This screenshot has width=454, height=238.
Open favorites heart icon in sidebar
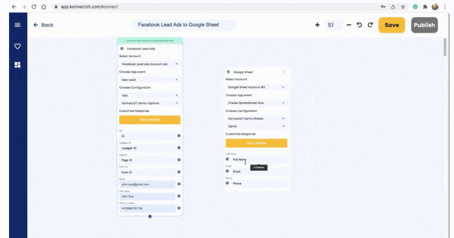(17, 46)
